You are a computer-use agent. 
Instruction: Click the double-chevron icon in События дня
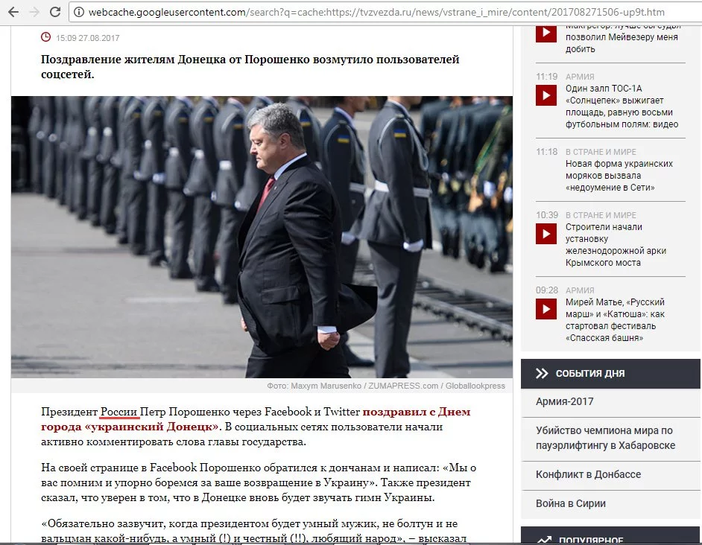pos(542,373)
